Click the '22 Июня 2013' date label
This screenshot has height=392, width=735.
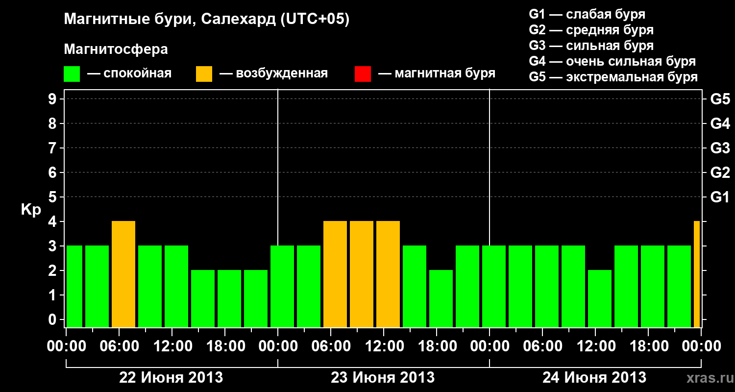click(x=171, y=378)
